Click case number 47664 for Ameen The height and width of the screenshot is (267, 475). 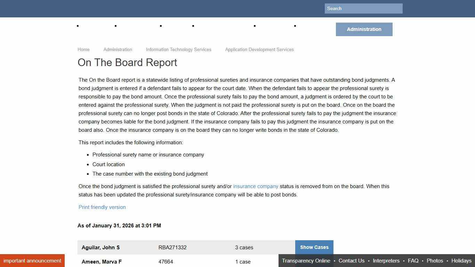(x=166, y=262)
